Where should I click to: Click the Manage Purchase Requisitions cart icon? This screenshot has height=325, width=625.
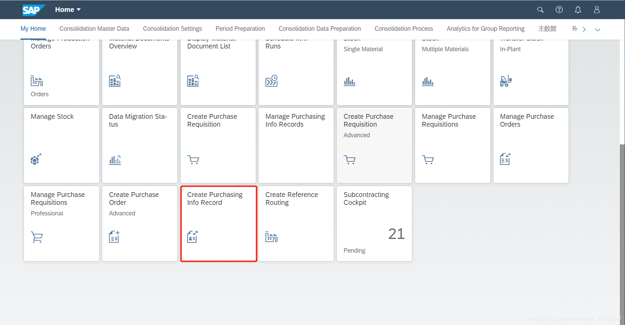click(428, 160)
